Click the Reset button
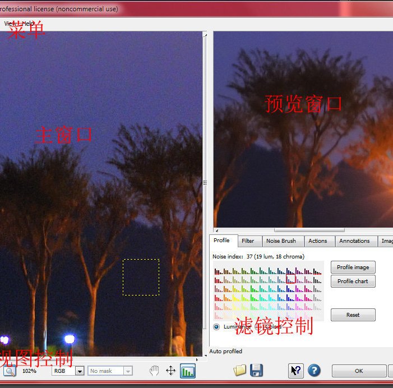393x388 pixels. pos(353,315)
